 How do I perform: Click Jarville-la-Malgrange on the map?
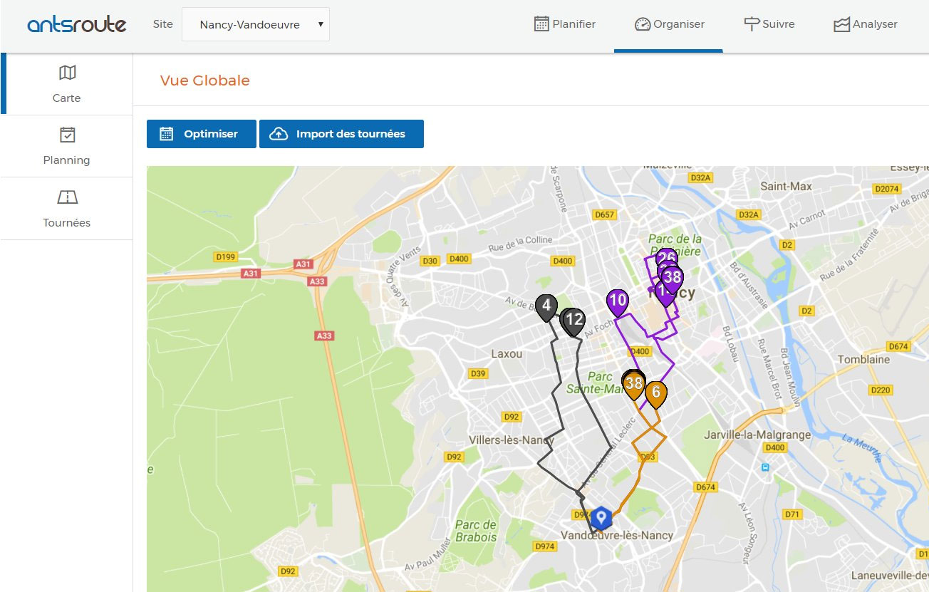point(757,434)
